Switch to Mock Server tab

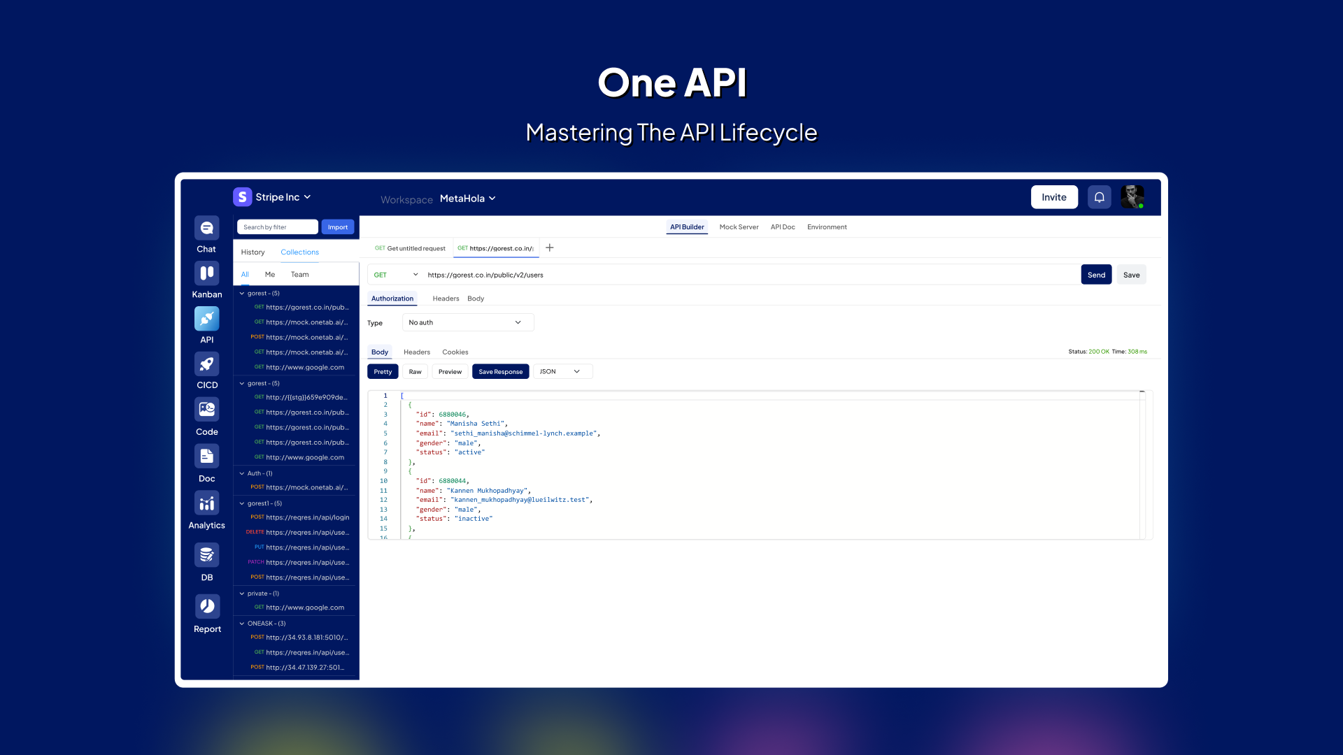click(738, 226)
